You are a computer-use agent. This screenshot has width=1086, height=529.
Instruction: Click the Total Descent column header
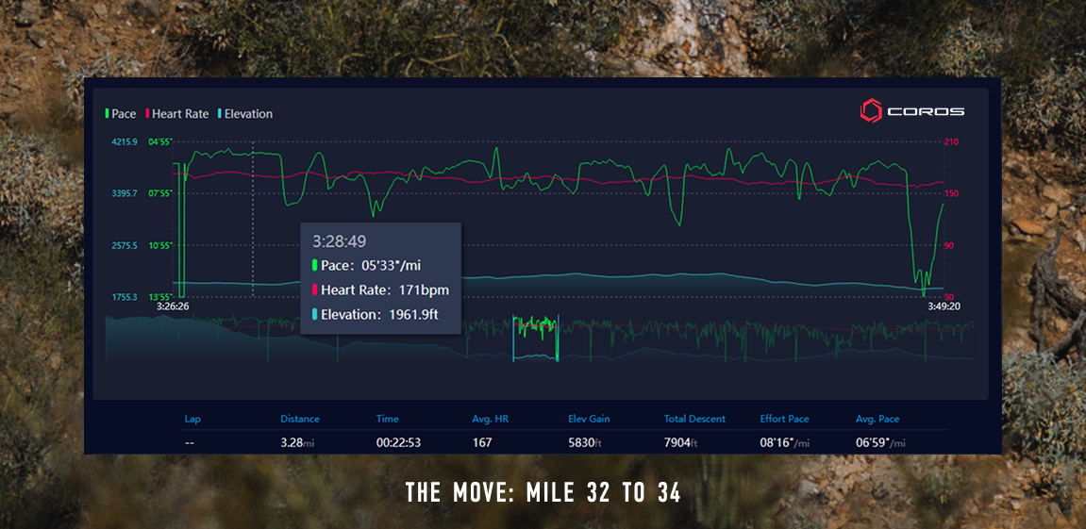click(695, 419)
